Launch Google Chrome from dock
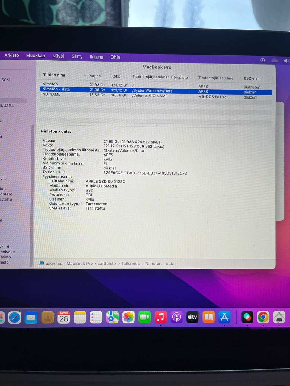290x386 pixels. [263, 317]
